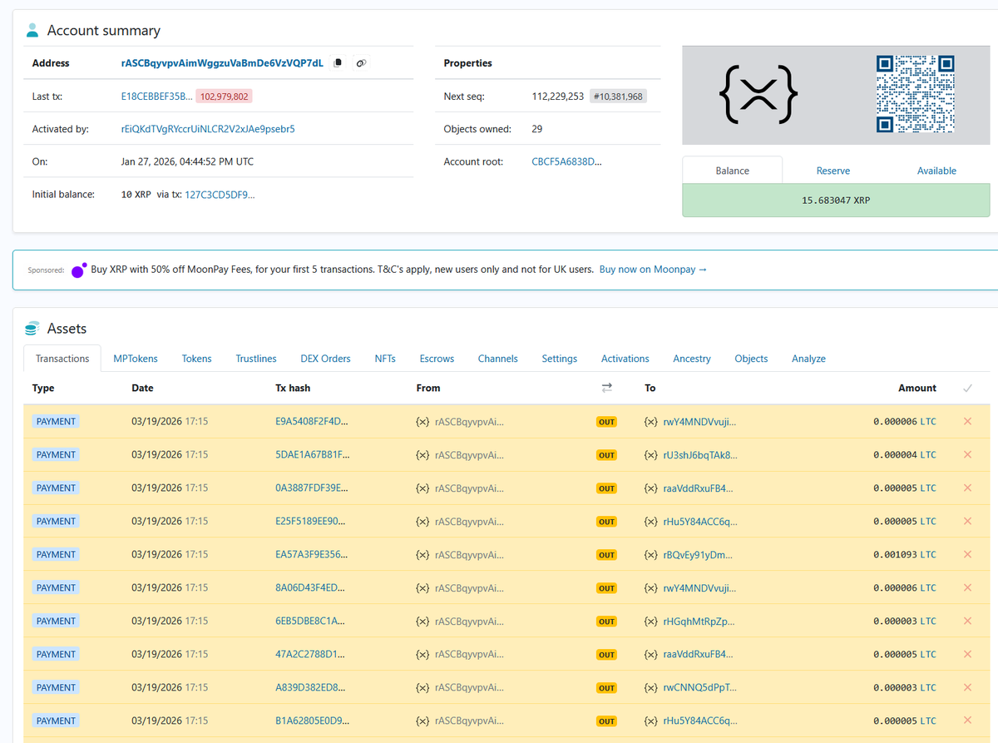Click the red X in row A839D382ED8
The height and width of the screenshot is (743, 998).
tap(967, 688)
